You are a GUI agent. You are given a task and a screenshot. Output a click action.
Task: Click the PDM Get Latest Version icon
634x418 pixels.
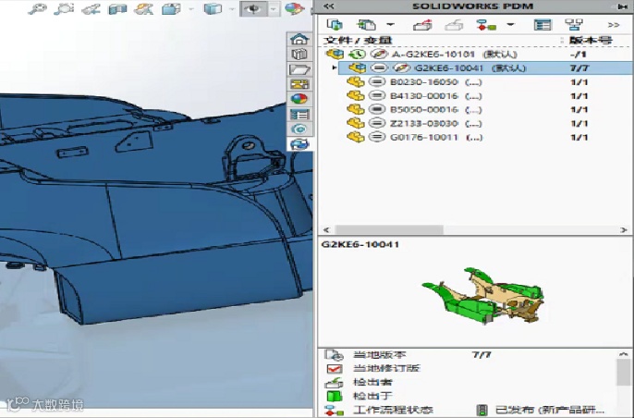[335, 25]
